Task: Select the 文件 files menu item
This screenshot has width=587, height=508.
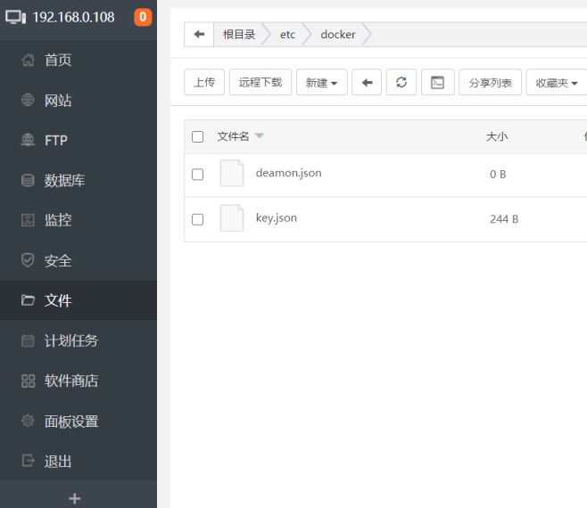Action: (x=79, y=300)
